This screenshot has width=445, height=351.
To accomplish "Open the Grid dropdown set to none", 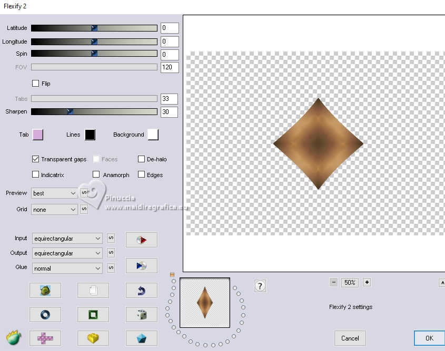I will click(54, 210).
